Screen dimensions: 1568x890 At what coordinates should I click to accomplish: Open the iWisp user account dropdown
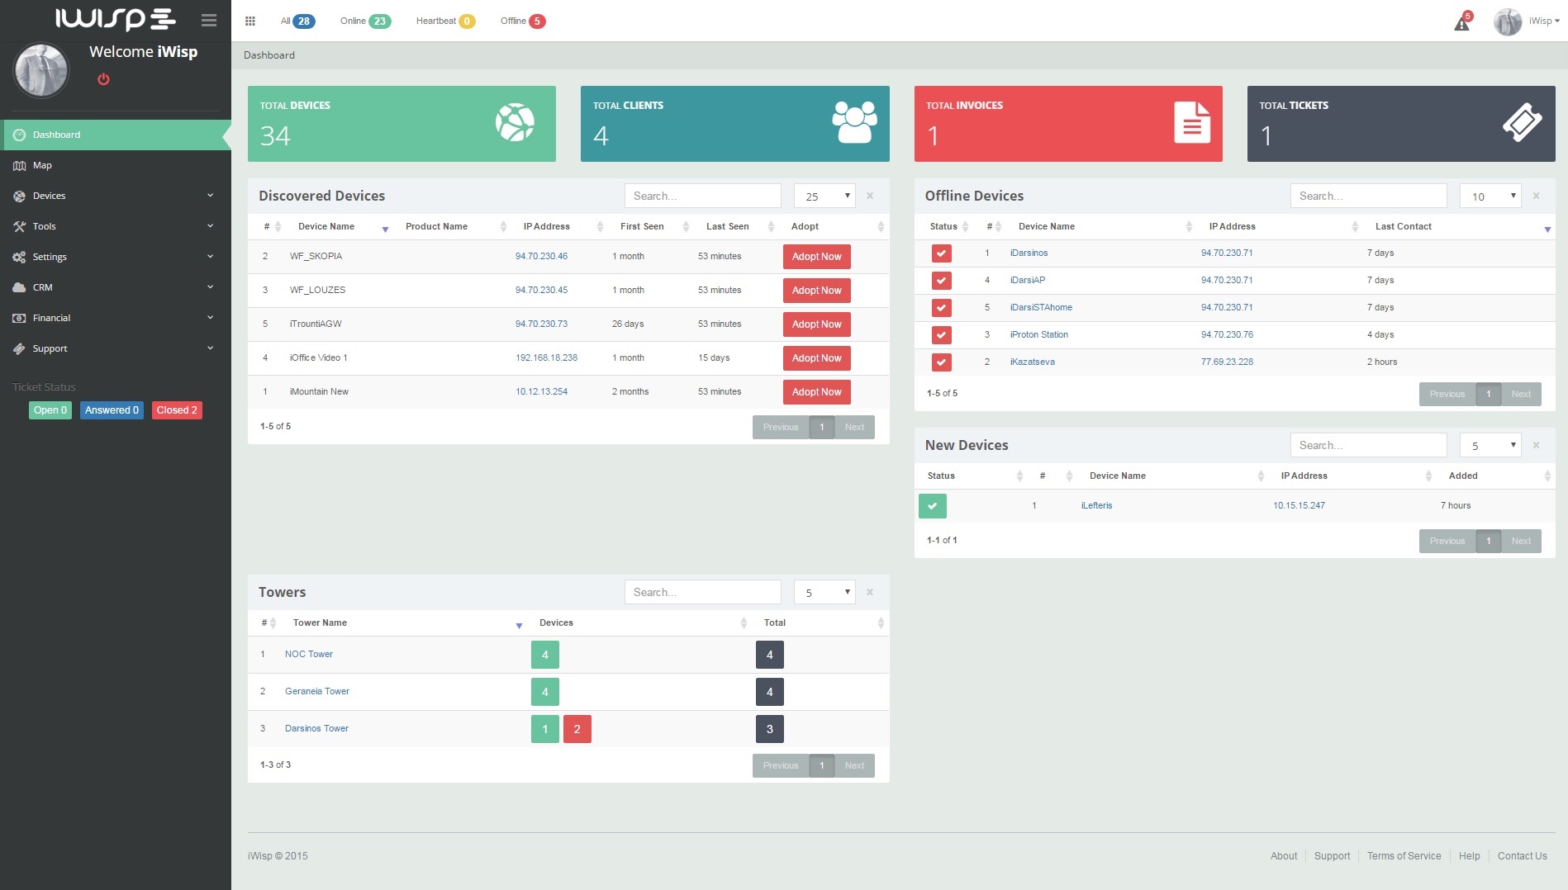(x=1526, y=21)
